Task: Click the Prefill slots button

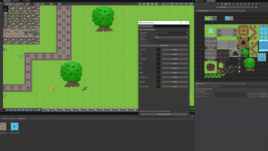Action: (164, 46)
